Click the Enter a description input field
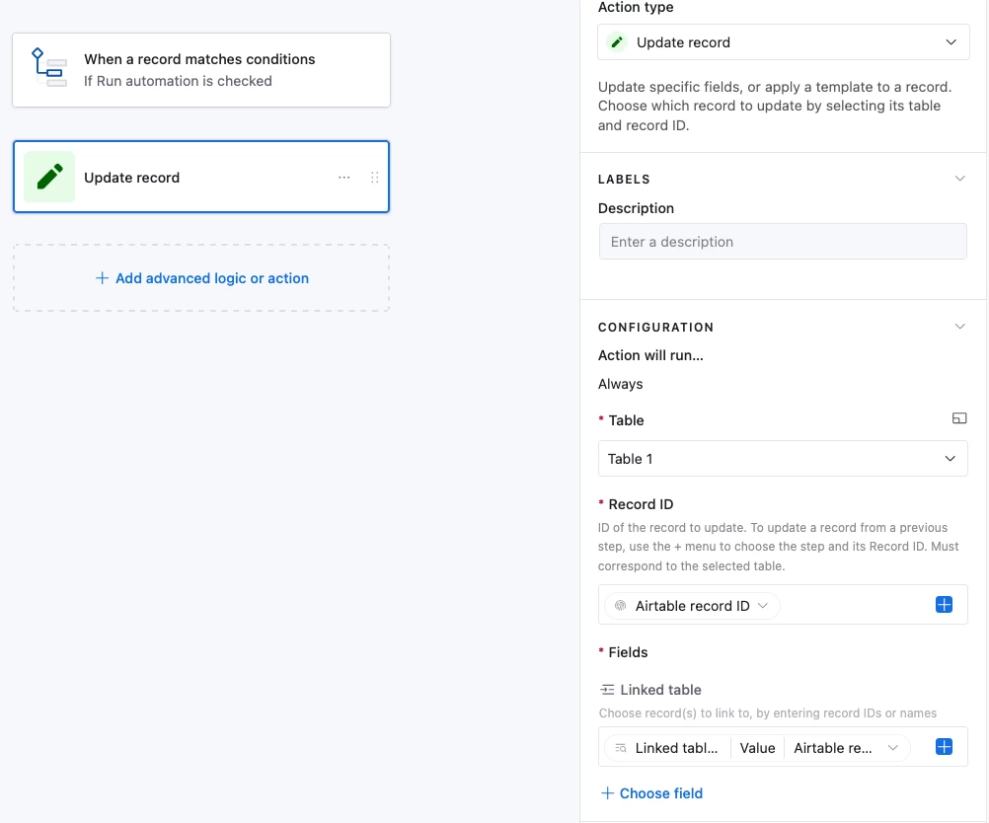This screenshot has height=823, width=989. coord(782,242)
